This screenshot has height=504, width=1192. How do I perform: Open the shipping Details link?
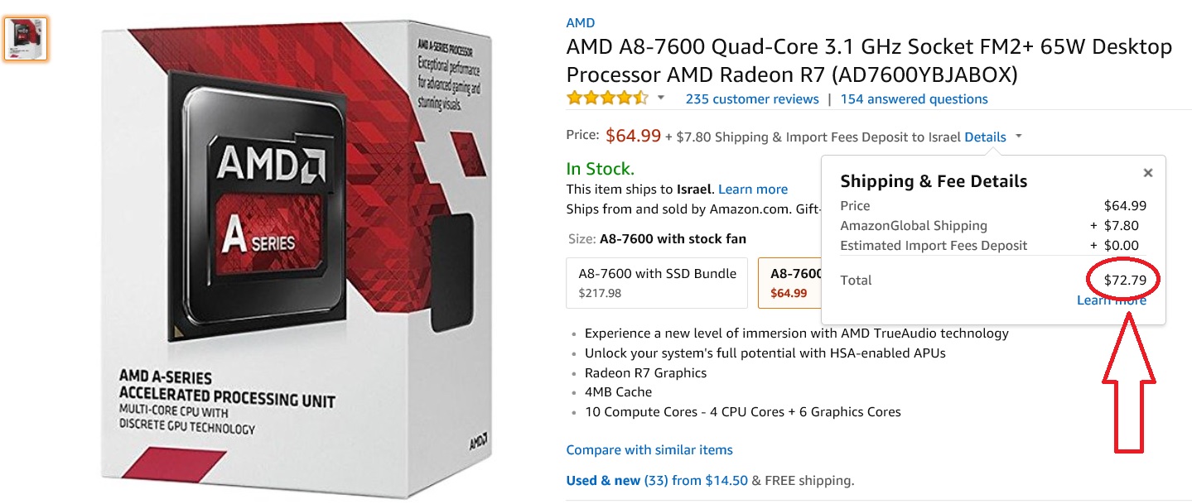point(985,137)
